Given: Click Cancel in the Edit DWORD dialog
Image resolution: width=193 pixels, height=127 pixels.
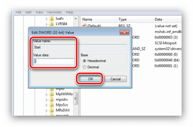Looking at the screenshot, I should (115, 79).
